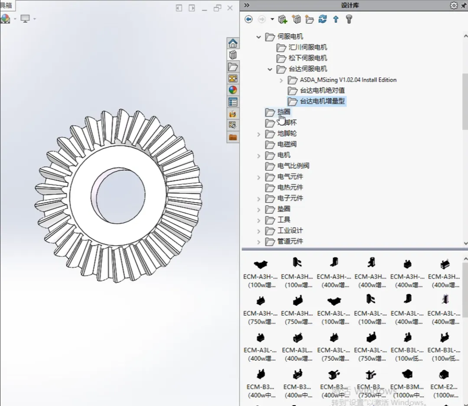Click next document window arrow icon
The height and width of the screenshot is (406, 468).
pos(192,8)
